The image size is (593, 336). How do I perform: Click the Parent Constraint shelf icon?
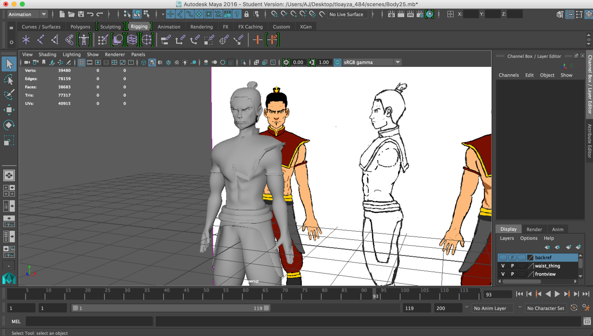click(x=166, y=40)
